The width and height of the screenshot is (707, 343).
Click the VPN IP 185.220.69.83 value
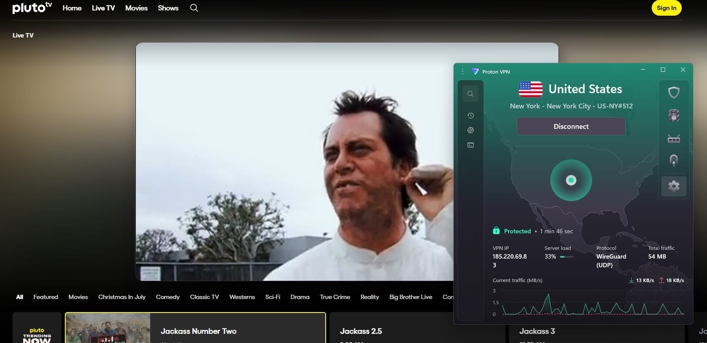509,261
